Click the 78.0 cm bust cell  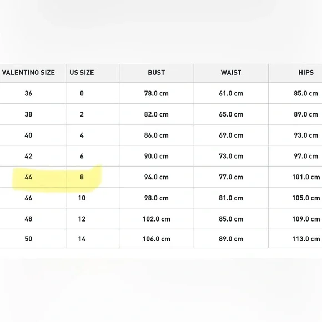(x=156, y=93)
